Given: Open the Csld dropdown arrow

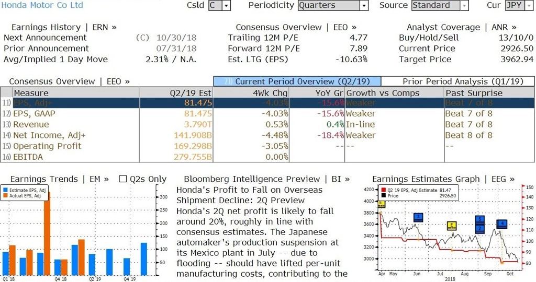Looking at the screenshot, I should (x=226, y=6).
